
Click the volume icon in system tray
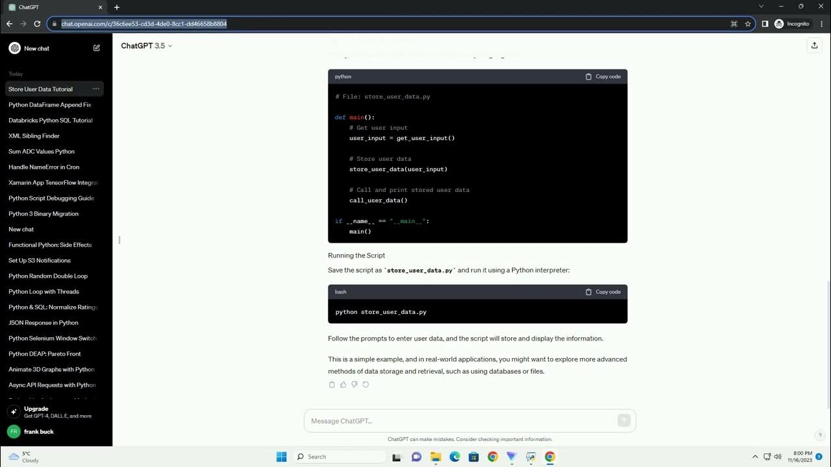(x=778, y=457)
